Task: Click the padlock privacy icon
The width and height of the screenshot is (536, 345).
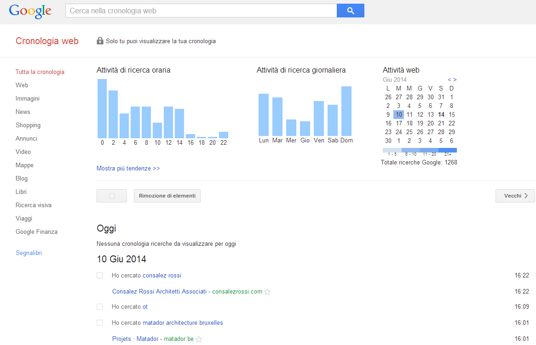Action: tap(100, 40)
